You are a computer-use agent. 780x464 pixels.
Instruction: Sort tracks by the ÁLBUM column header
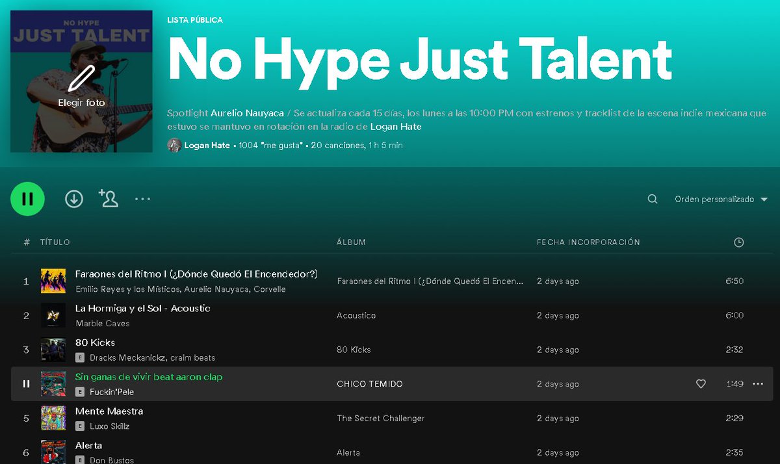[351, 242]
